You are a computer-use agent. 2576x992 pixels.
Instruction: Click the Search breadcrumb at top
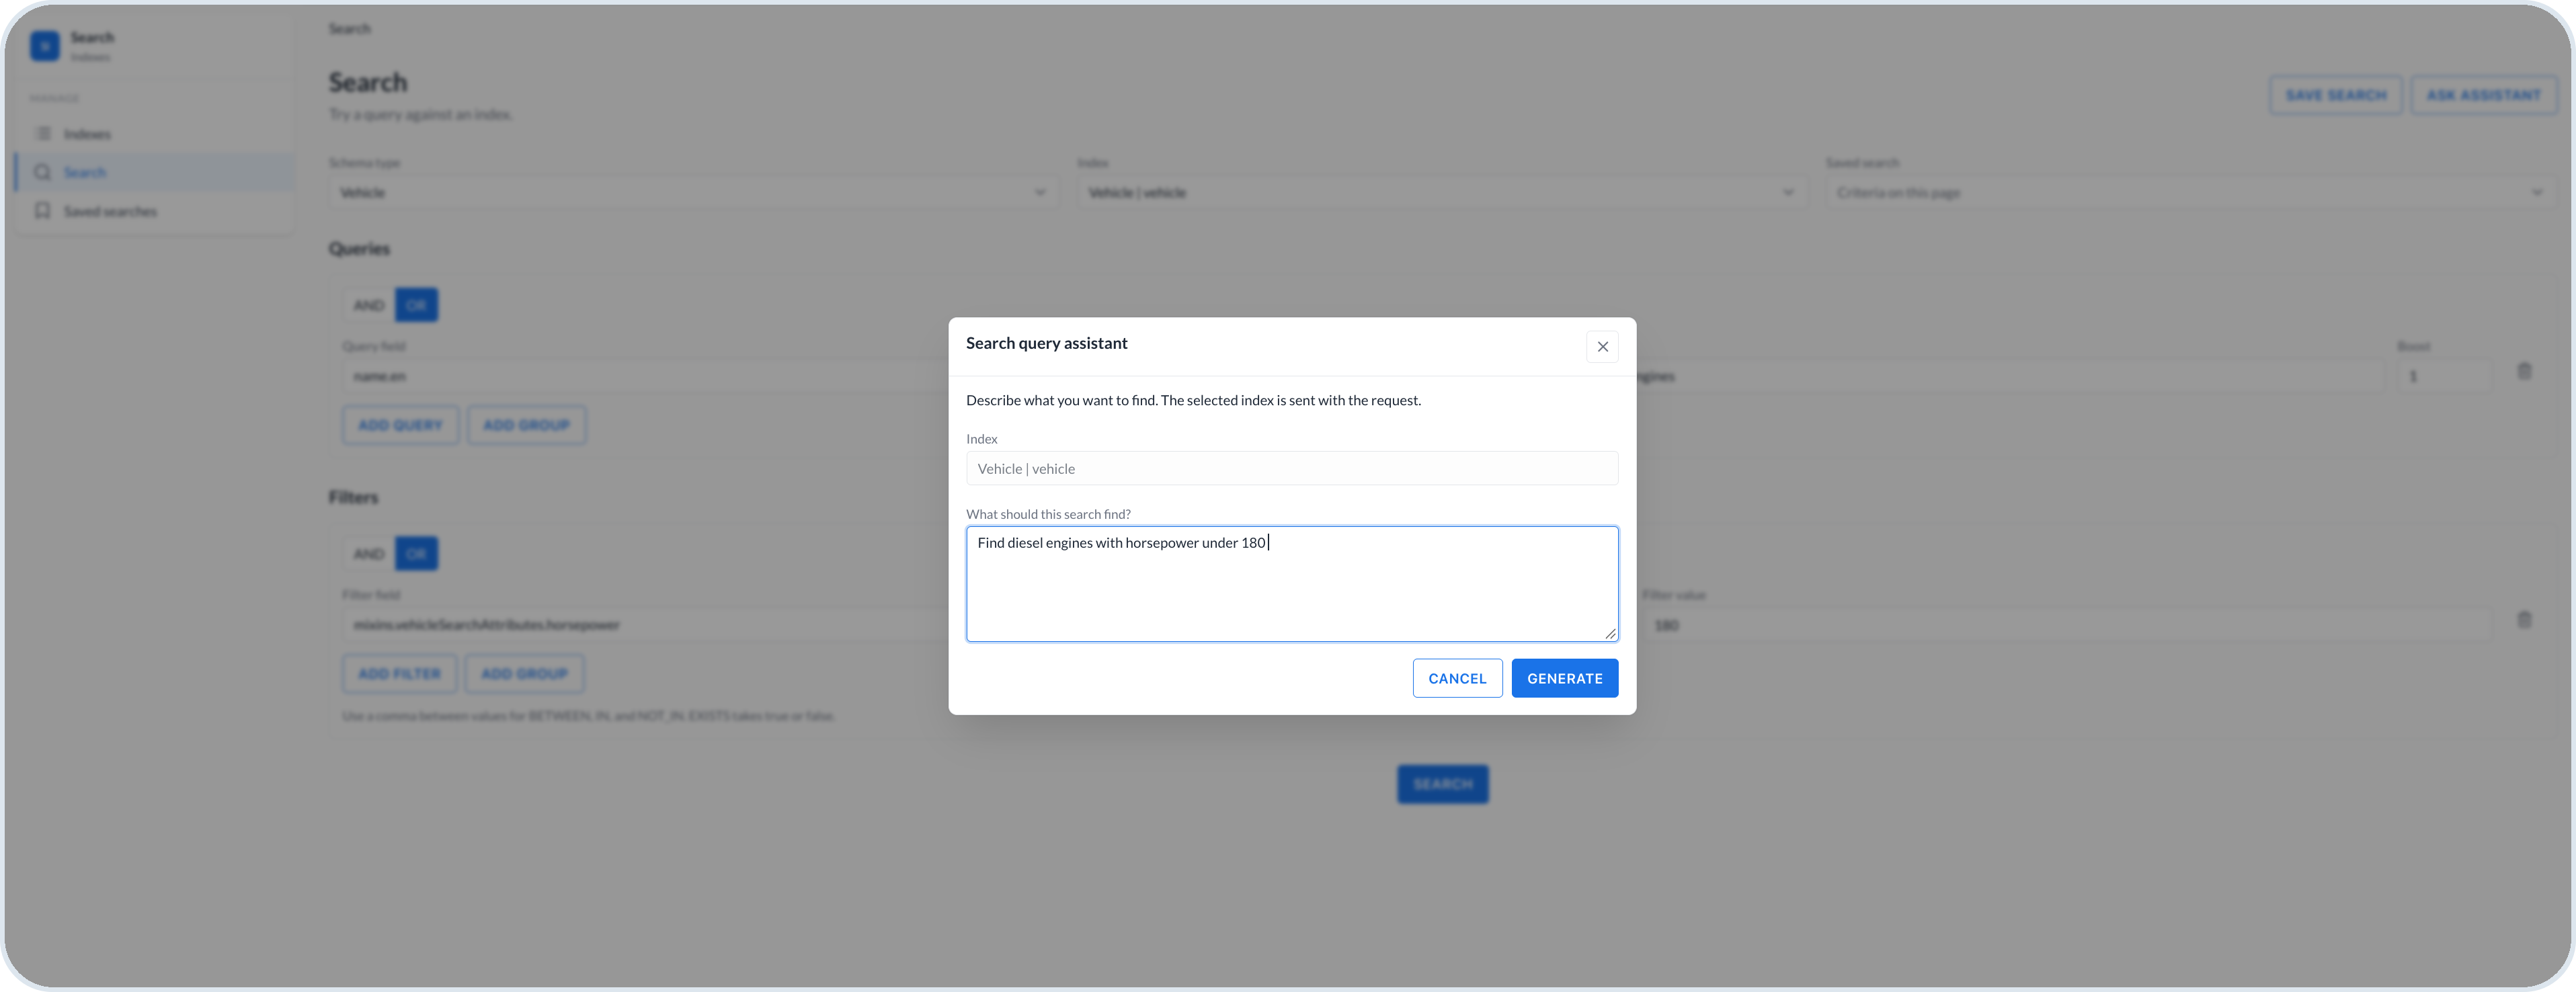pyautogui.click(x=349, y=29)
